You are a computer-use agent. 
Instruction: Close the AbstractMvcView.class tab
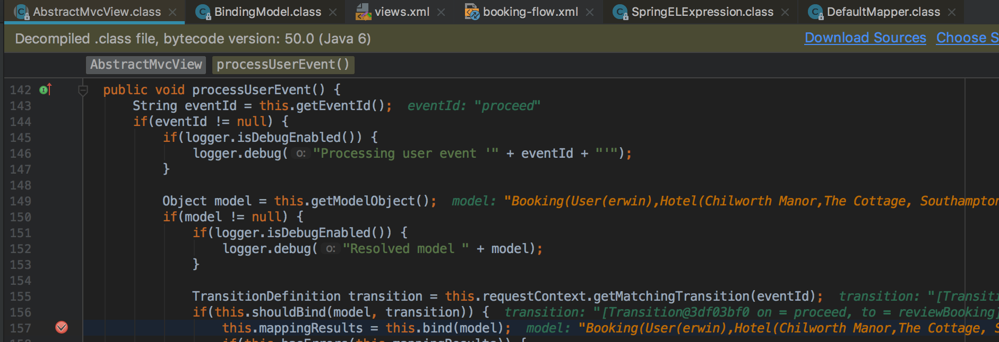point(173,12)
